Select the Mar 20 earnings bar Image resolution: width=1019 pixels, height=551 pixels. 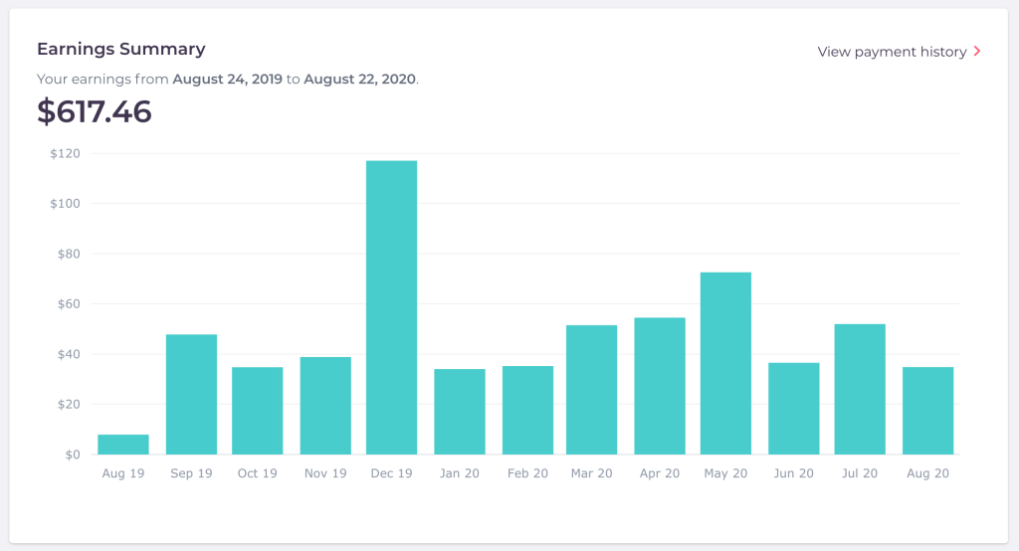click(x=592, y=390)
